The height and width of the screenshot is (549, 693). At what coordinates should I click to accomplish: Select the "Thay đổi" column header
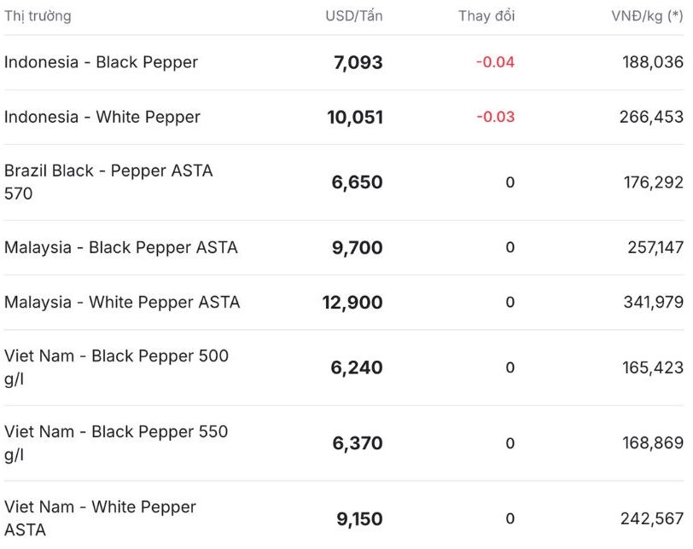click(486, 16)
